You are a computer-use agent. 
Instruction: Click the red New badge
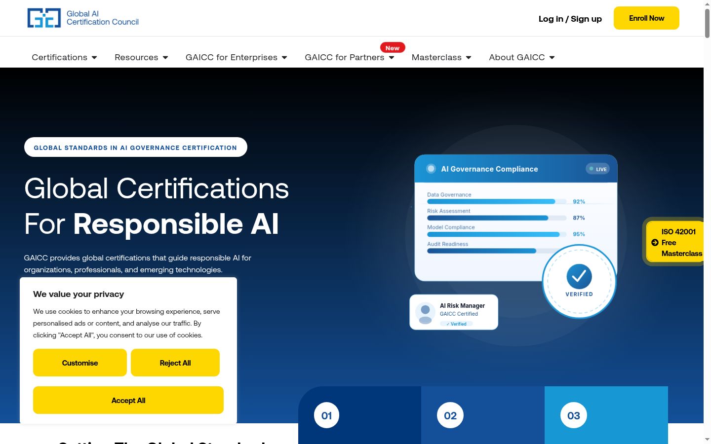coord(393,48)
